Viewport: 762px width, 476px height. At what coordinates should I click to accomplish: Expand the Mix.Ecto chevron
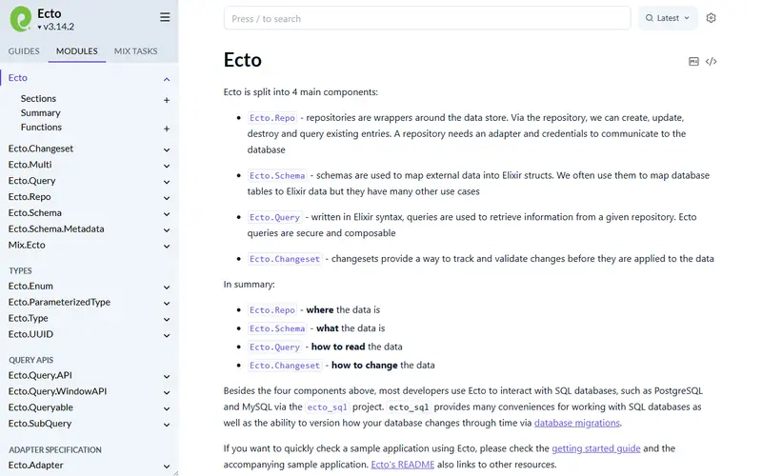(167, 246)
